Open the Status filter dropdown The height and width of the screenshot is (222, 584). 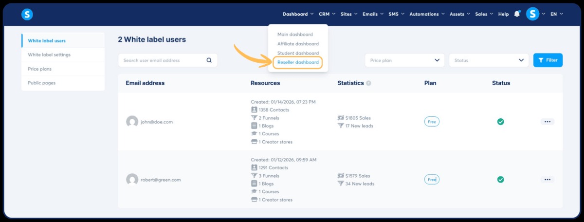tap(489, 60)
